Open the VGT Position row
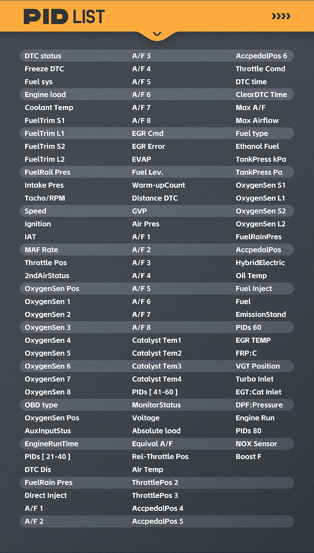The image size is (314, 553). [258, 366]
